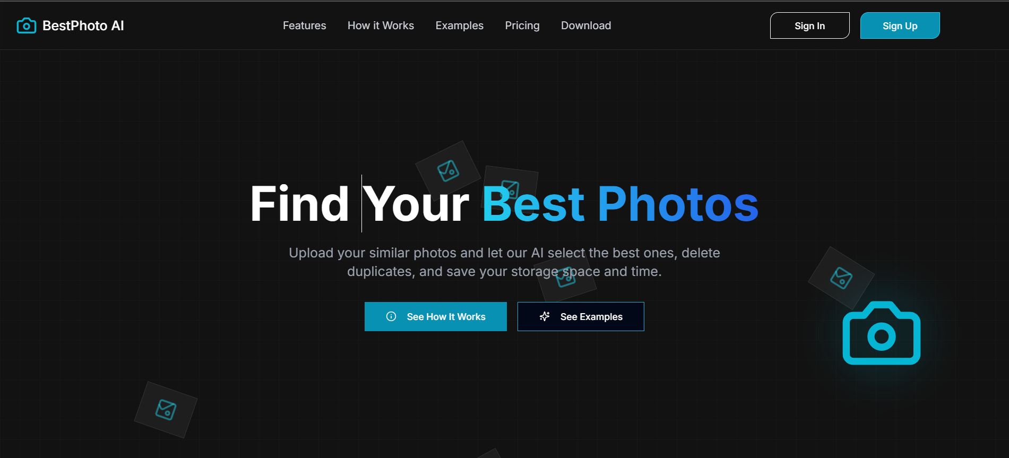Open the Download nav link
Screen dimensions: 1009x458
pyautogui.click(x=586, y=25)
